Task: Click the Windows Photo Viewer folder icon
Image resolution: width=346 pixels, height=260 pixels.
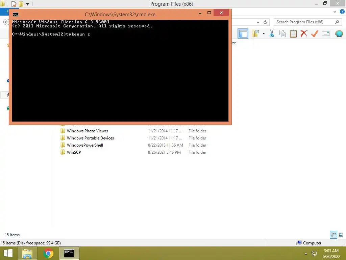Action: (63, 131)
